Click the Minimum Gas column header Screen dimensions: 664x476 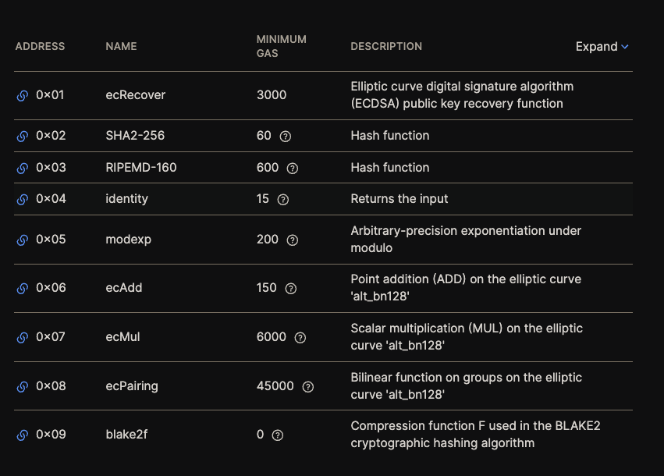click(281, 46)
